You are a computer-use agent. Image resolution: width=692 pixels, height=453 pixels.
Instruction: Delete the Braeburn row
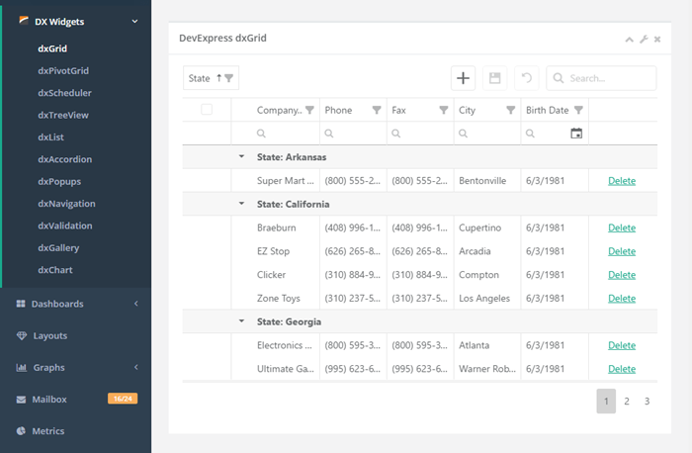(x=622, y=227)
